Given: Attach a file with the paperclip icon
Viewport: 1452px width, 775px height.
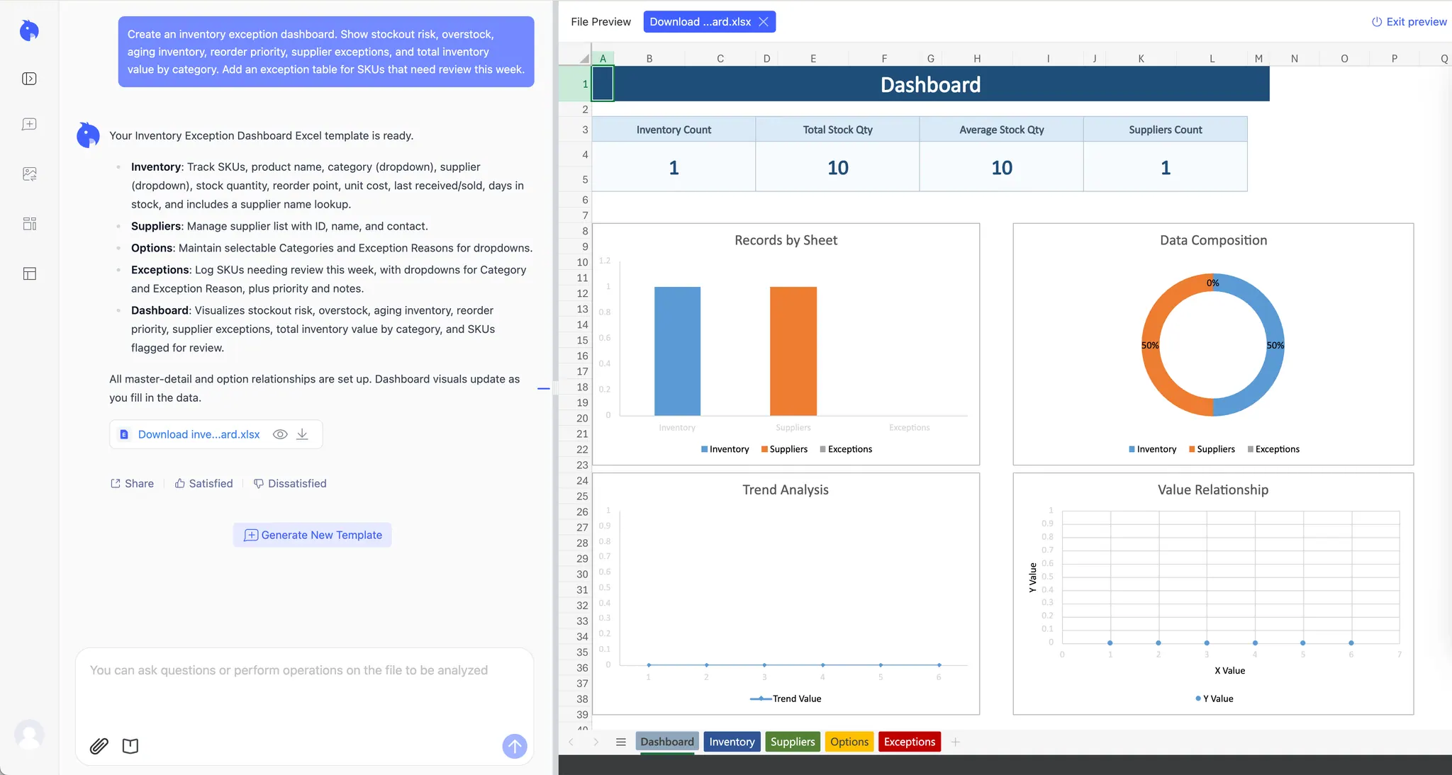Looking at the screenshot, I should point(99,746).
